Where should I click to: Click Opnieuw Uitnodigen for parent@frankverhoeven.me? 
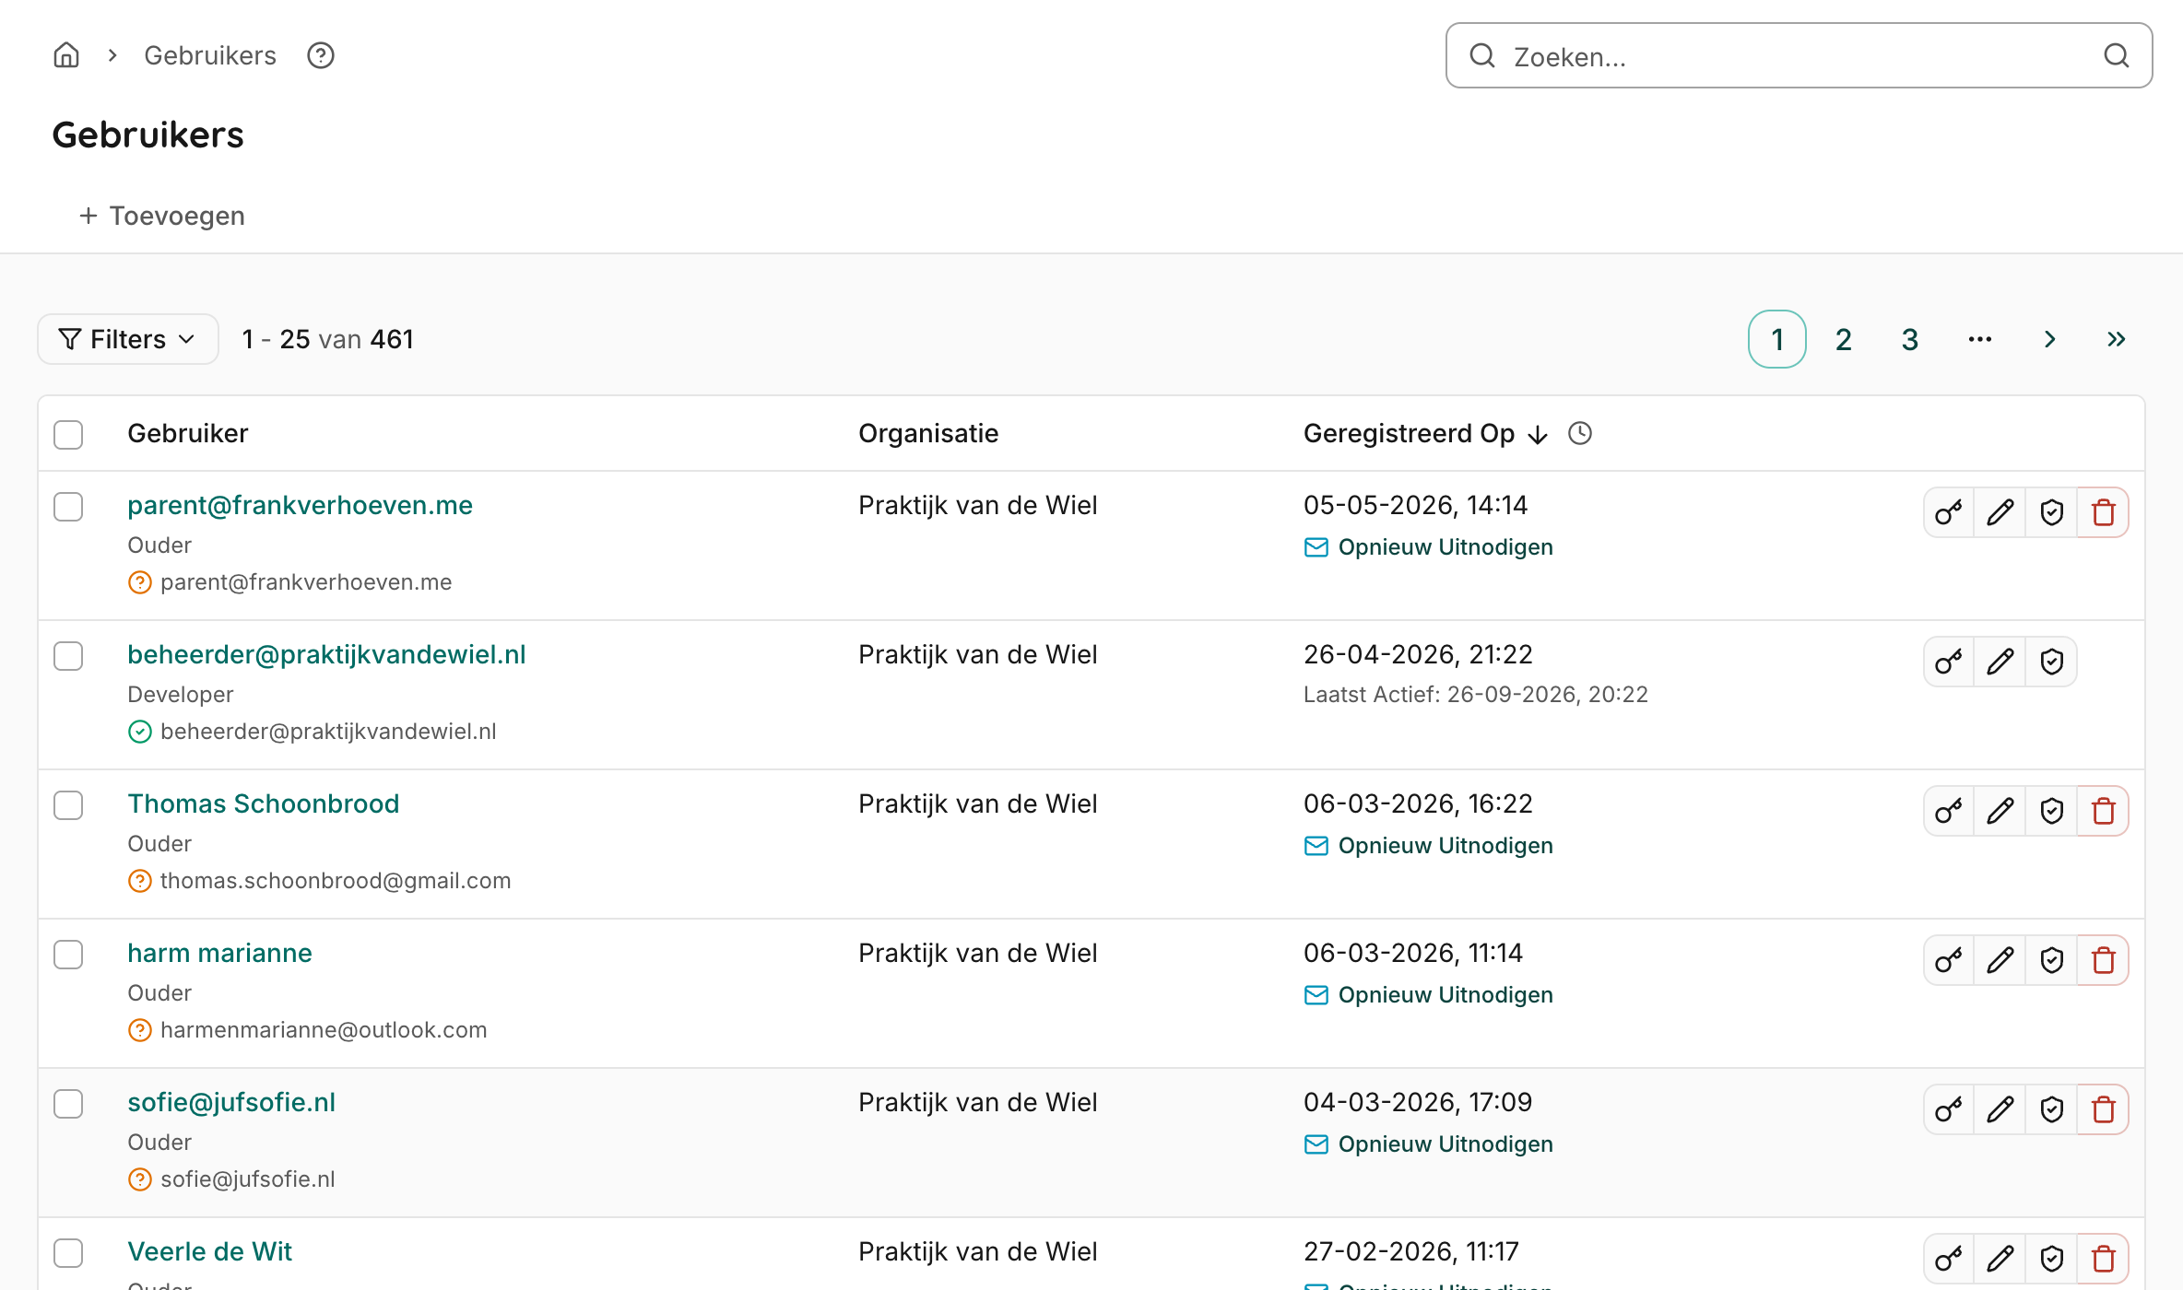pos(1429,547)
